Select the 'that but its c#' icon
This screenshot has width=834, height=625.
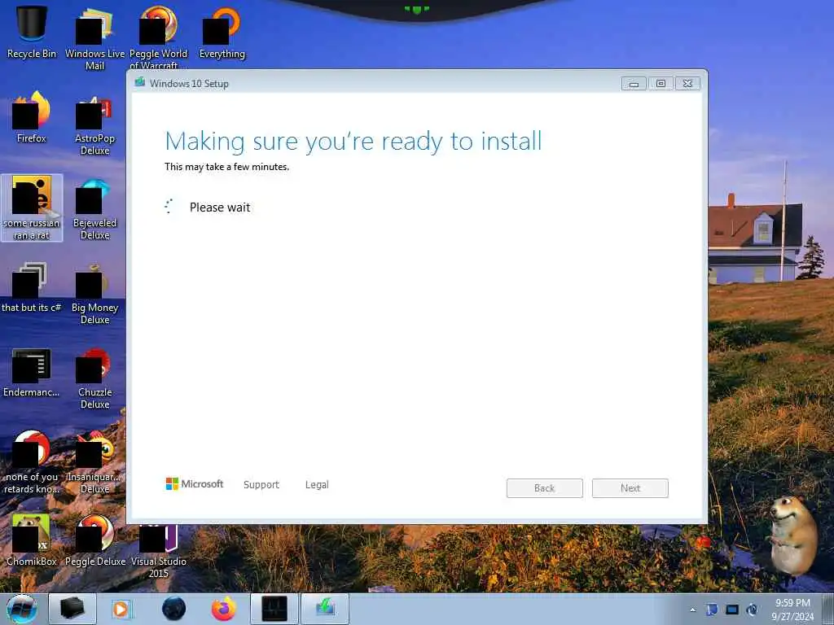(32, 287)
